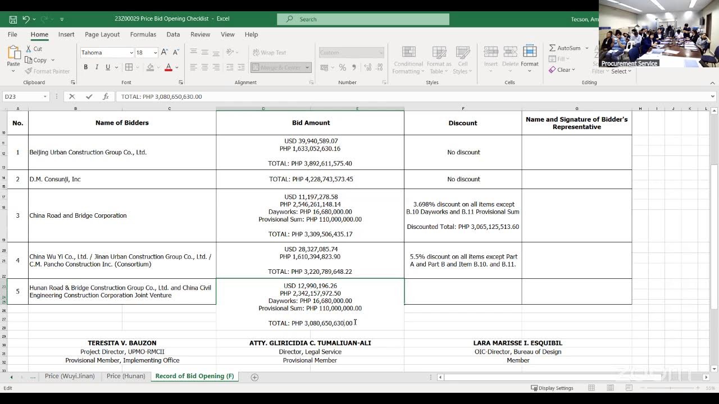
Task: Toggle underline formatting
Action: [x=108, y=67]
